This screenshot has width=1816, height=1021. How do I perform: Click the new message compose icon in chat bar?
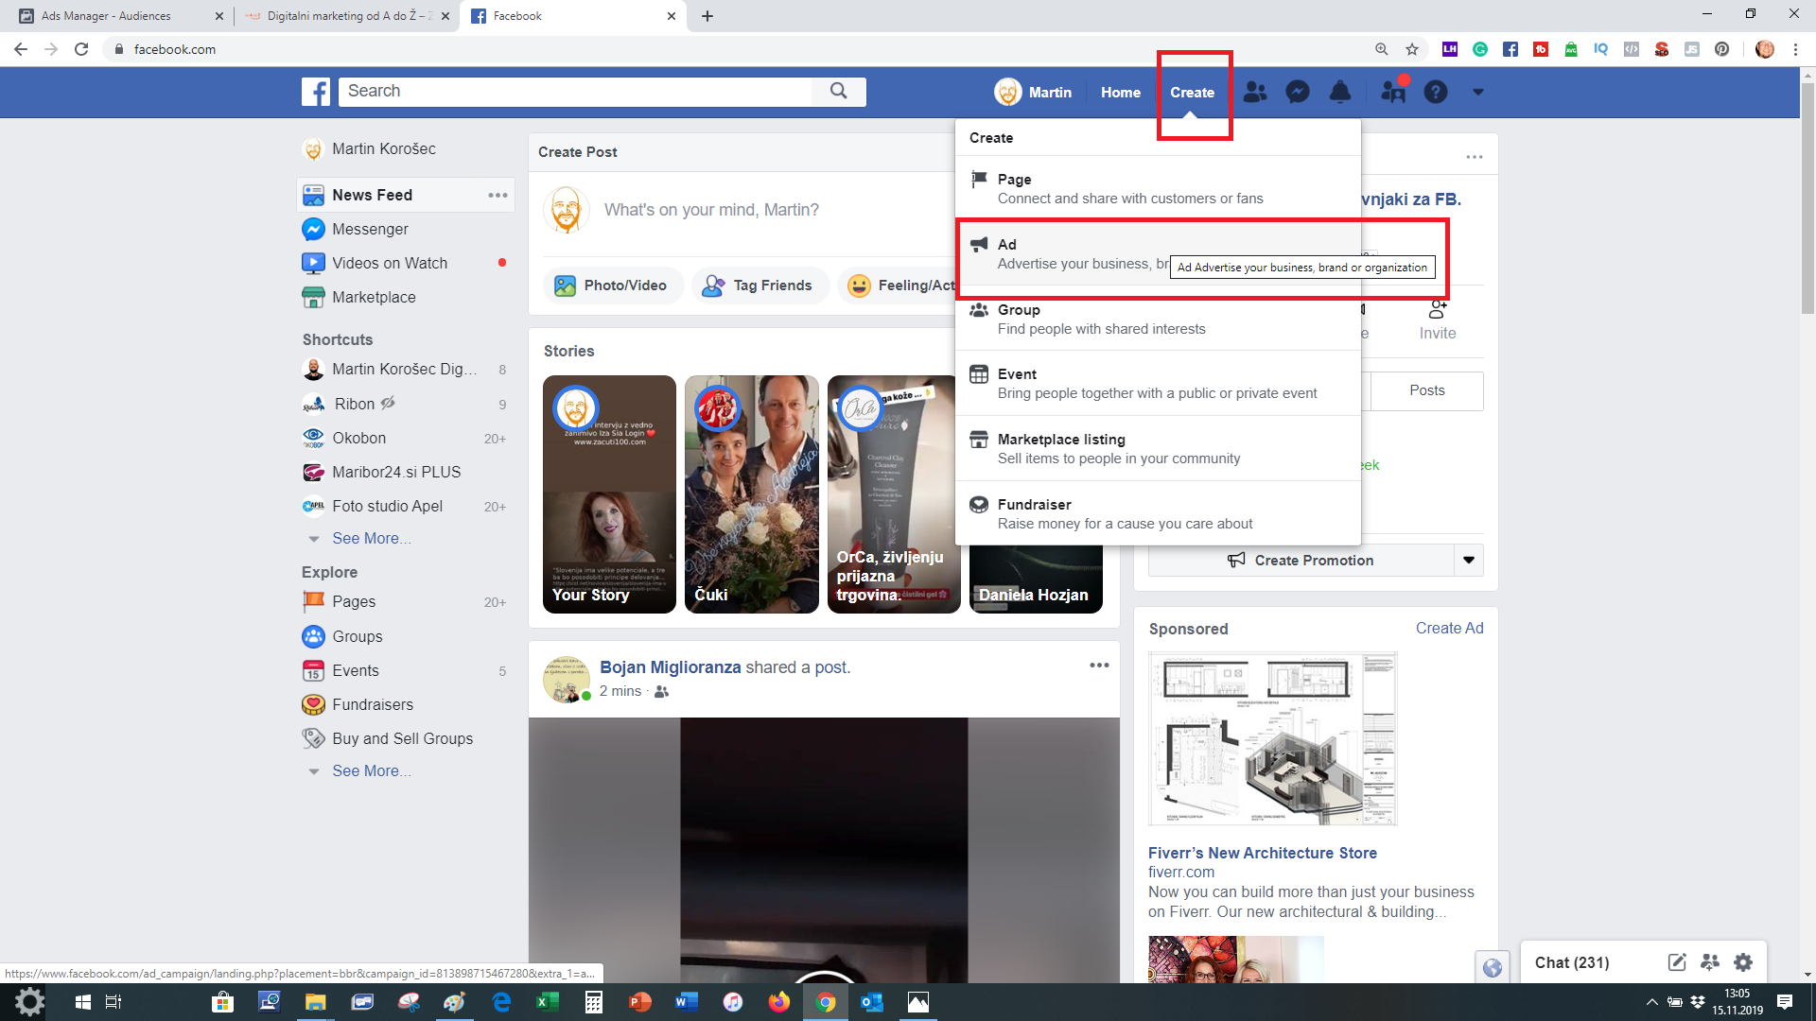point(1677,962)
